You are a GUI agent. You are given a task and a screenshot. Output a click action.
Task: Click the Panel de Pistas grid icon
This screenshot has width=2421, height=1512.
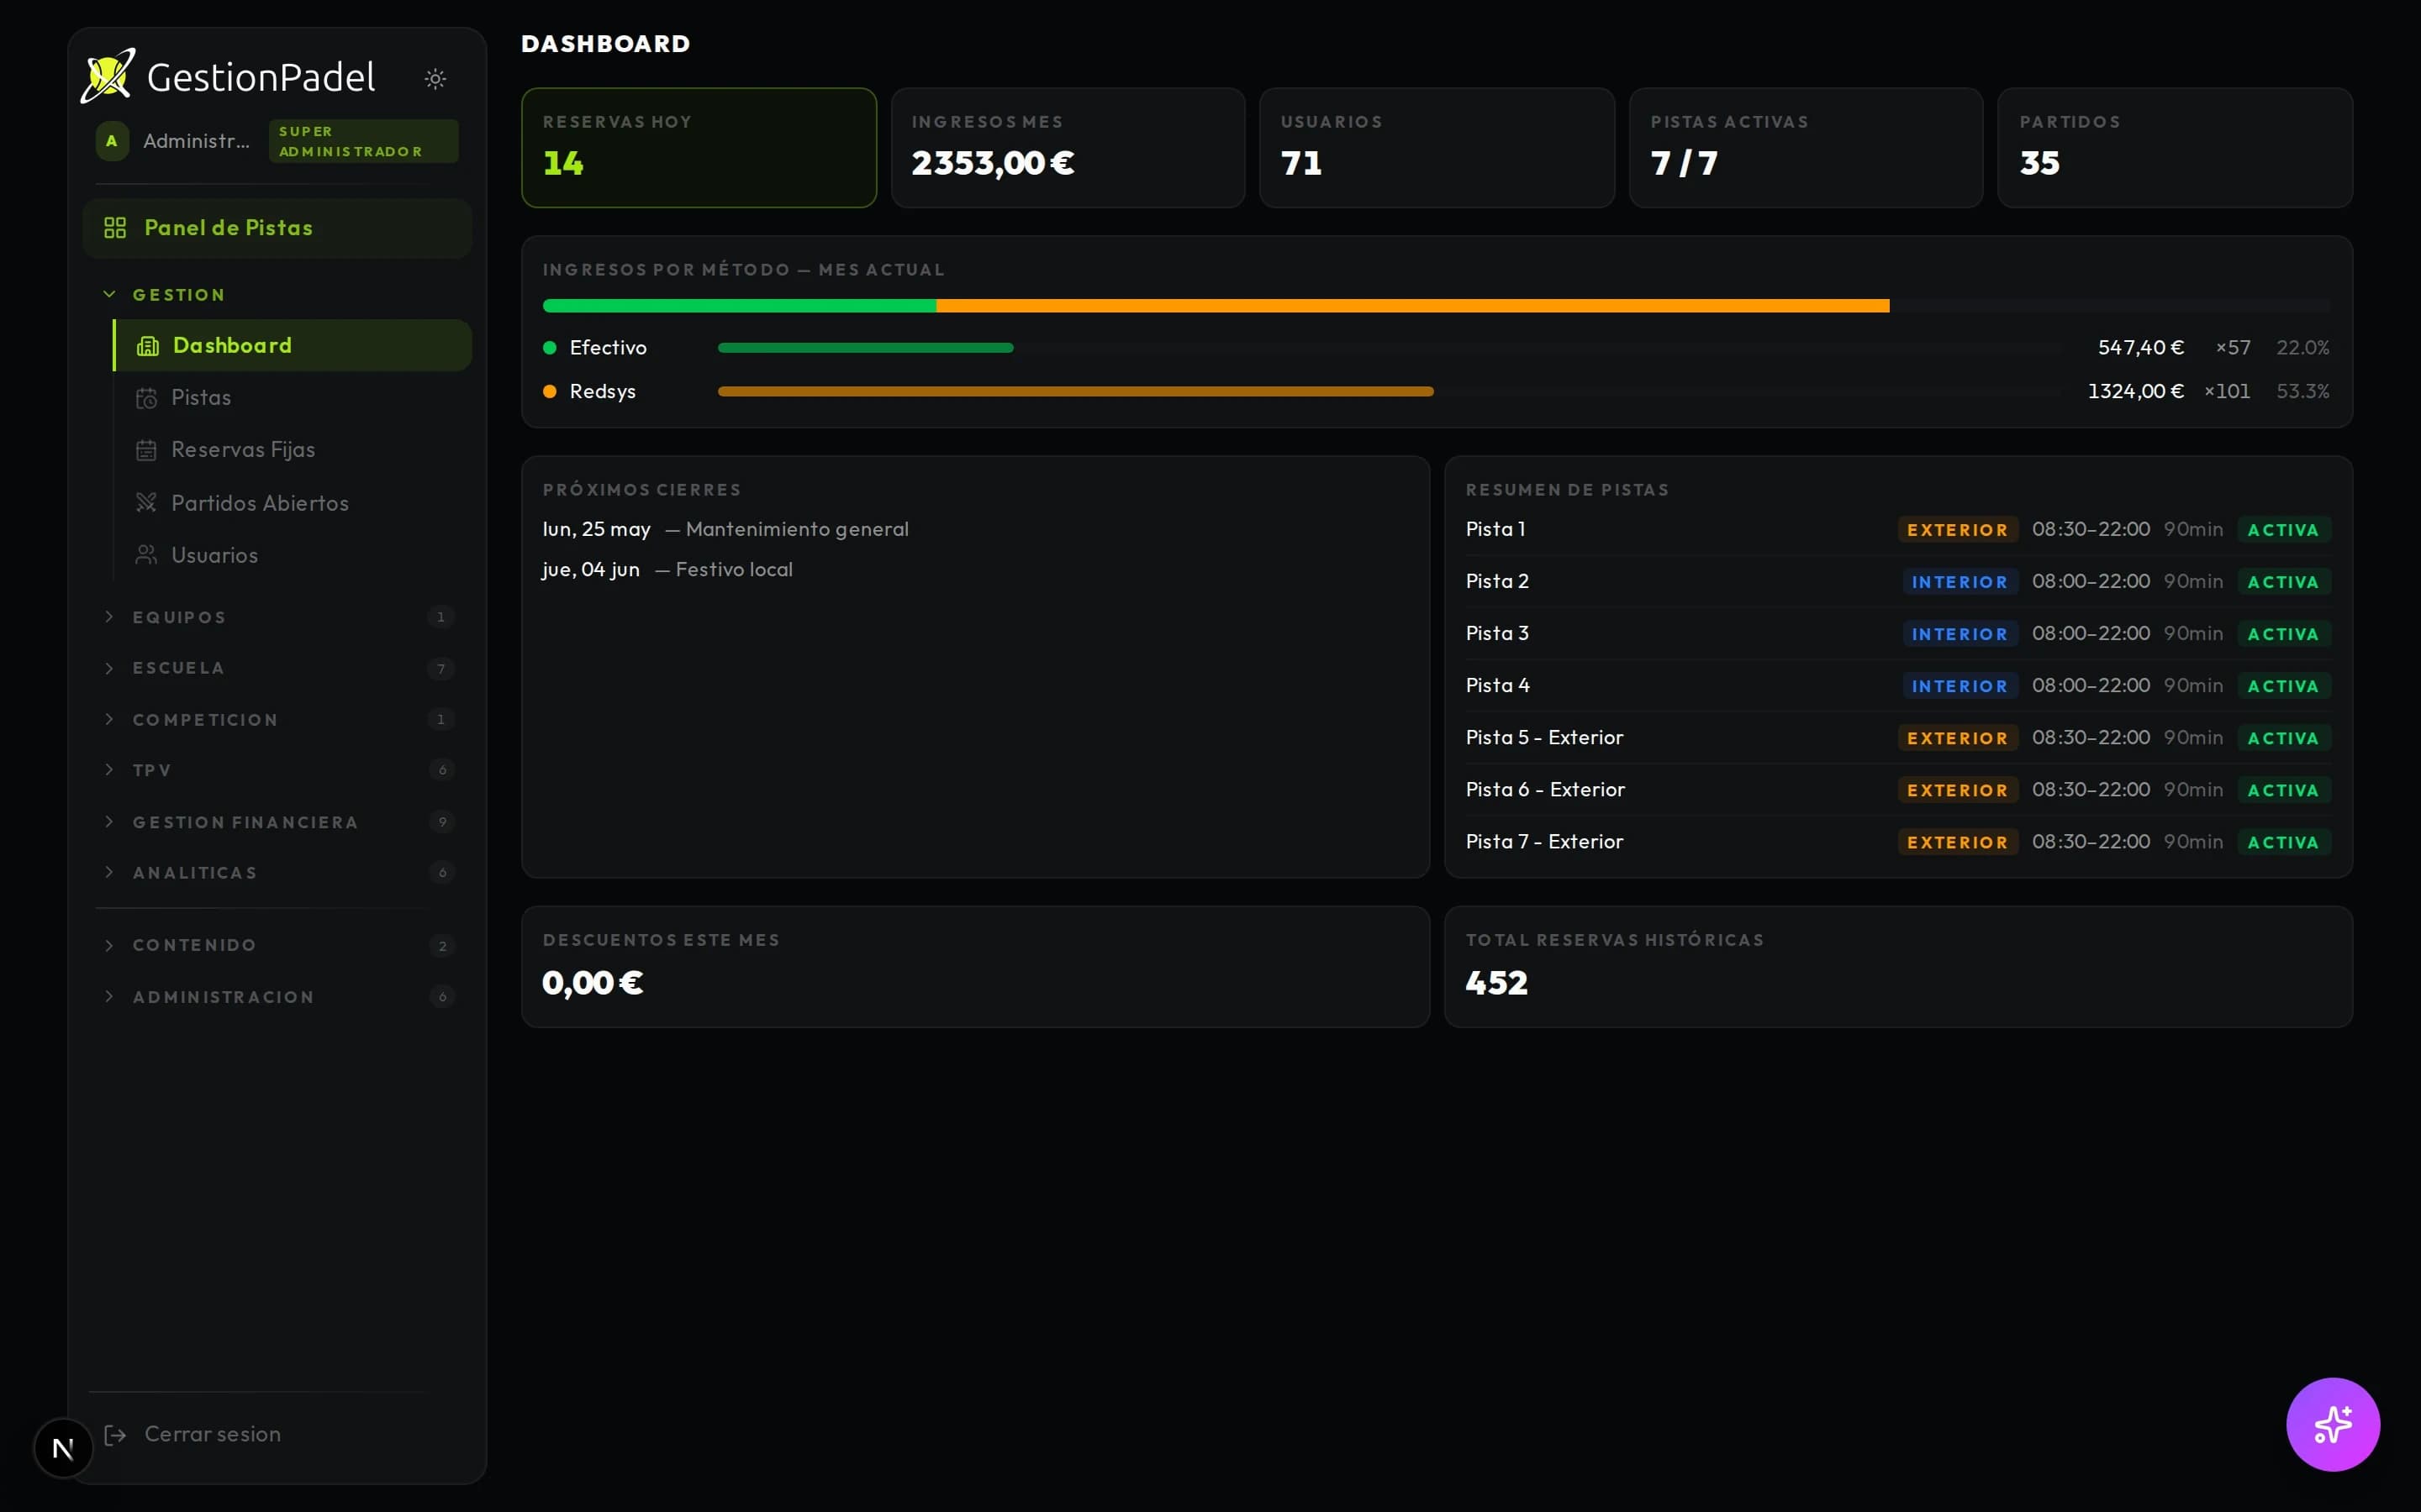115,228
